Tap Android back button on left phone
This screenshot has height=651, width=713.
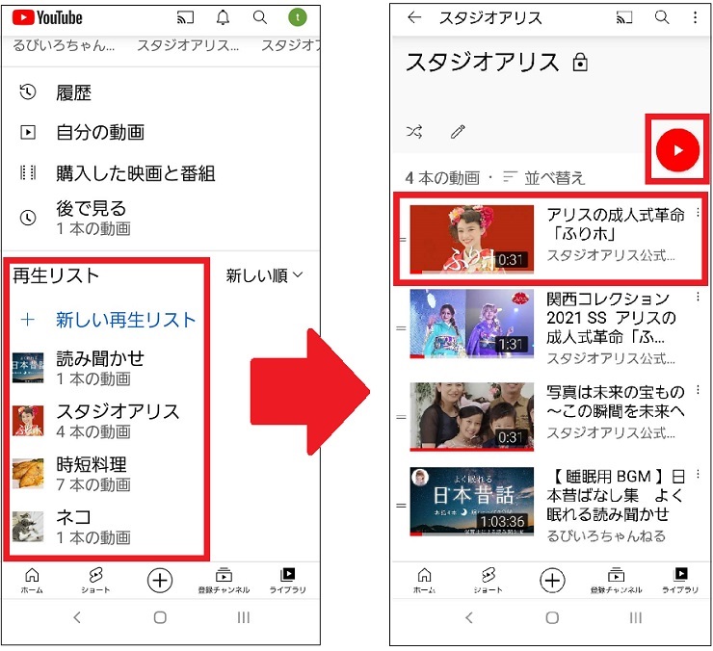77,617
